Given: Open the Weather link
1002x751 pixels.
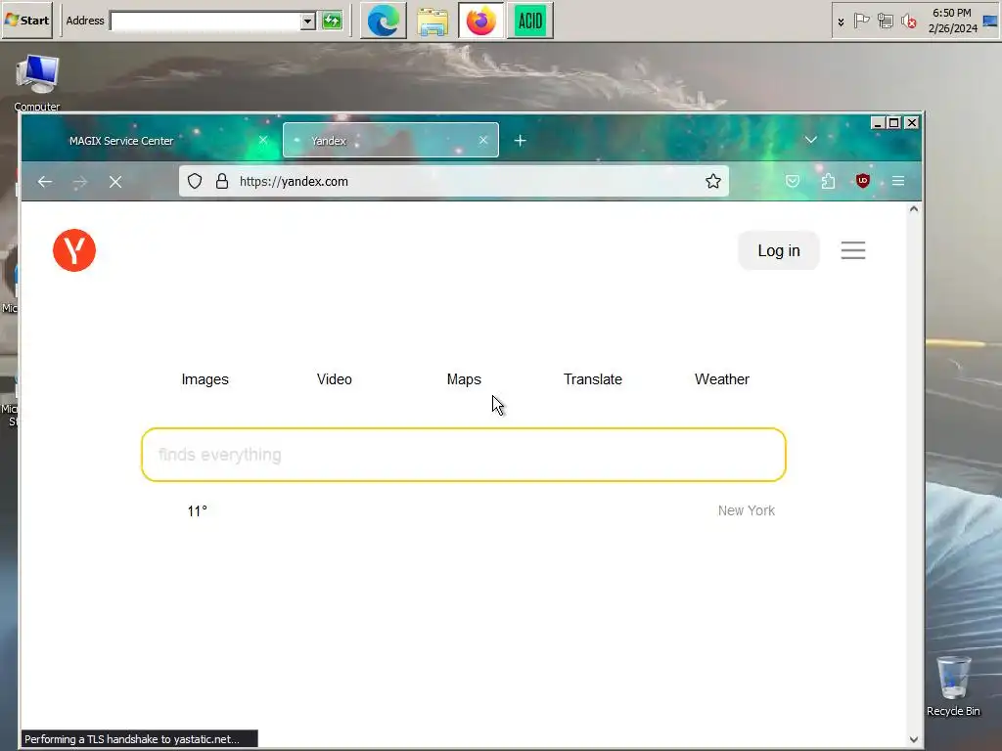Looking at the screenshot, I should point(721,379).
